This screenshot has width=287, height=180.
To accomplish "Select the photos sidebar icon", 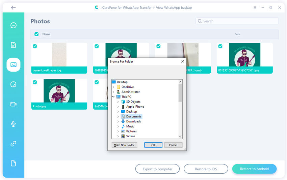I will 14,65.
